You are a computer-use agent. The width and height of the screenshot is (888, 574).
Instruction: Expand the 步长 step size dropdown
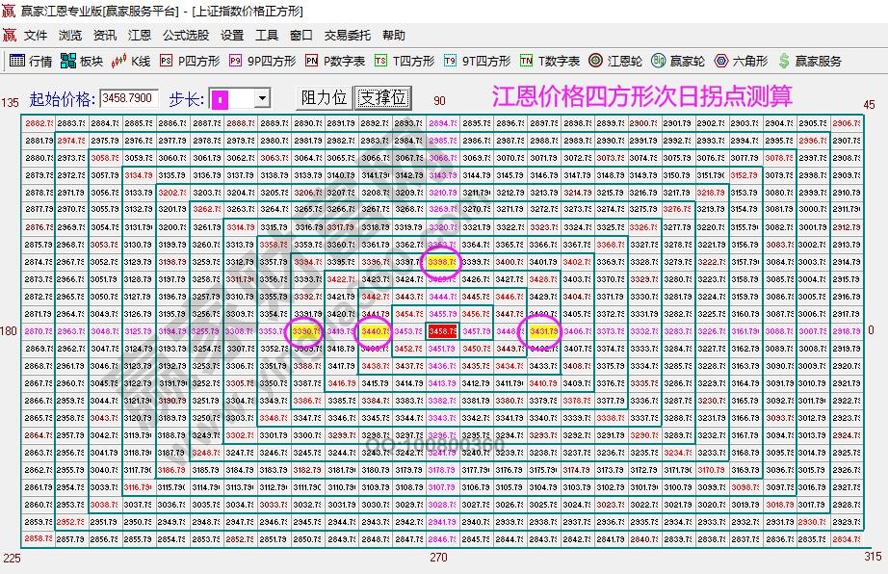(x=260, y=96)
